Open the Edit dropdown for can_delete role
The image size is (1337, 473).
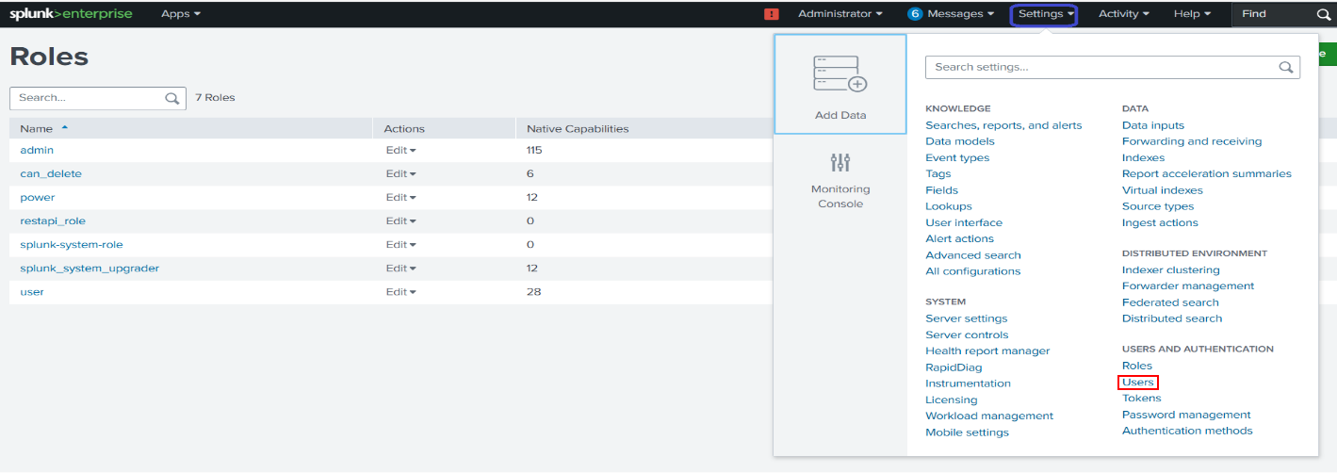click(x=400, y=173)
